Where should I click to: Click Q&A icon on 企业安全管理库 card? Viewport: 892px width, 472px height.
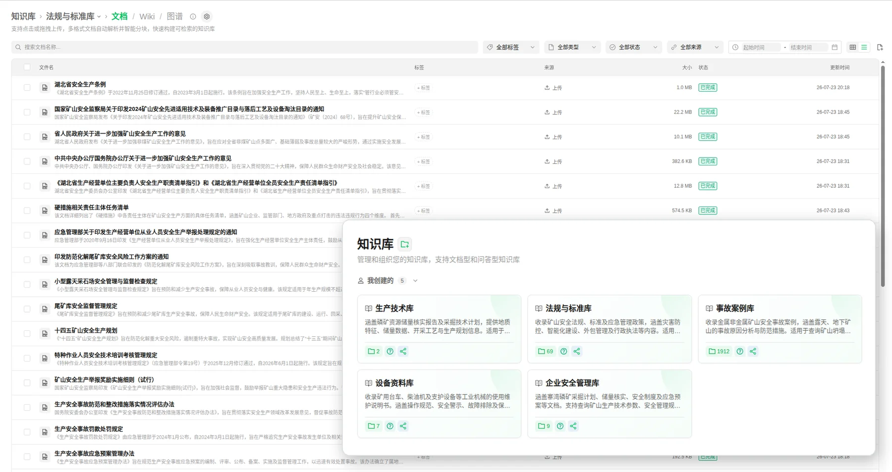tap(560, 426)
